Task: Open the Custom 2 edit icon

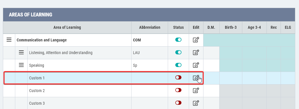Action: pyautogui.click(x=196, y=90)
